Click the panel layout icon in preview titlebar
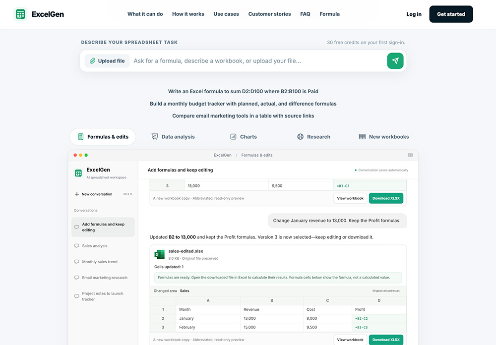Viewport: 496px width, 345px height. point(410,155)
